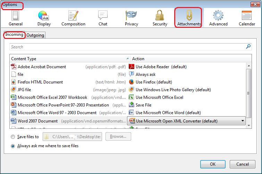Click the Microsoft Office Word action icon
262x174 pixels.
[132, 112]
